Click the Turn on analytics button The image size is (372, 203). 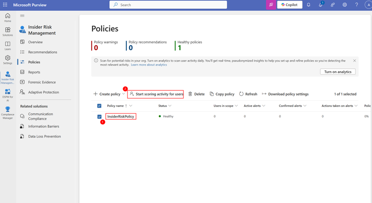point(338,72)
